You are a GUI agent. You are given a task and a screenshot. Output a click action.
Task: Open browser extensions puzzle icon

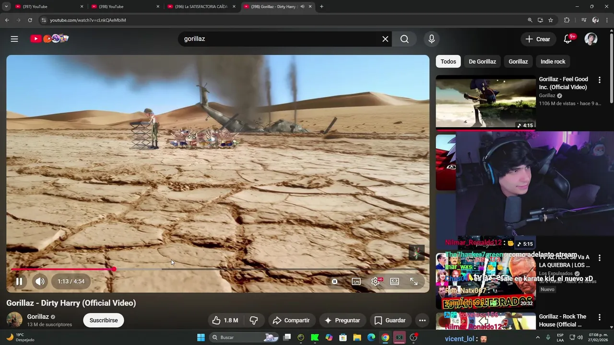click(x=567, y=20)
